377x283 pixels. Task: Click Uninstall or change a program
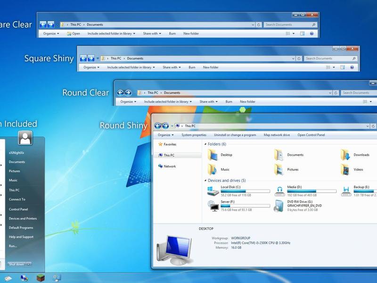pyautogui.click(x=235, y=135)
